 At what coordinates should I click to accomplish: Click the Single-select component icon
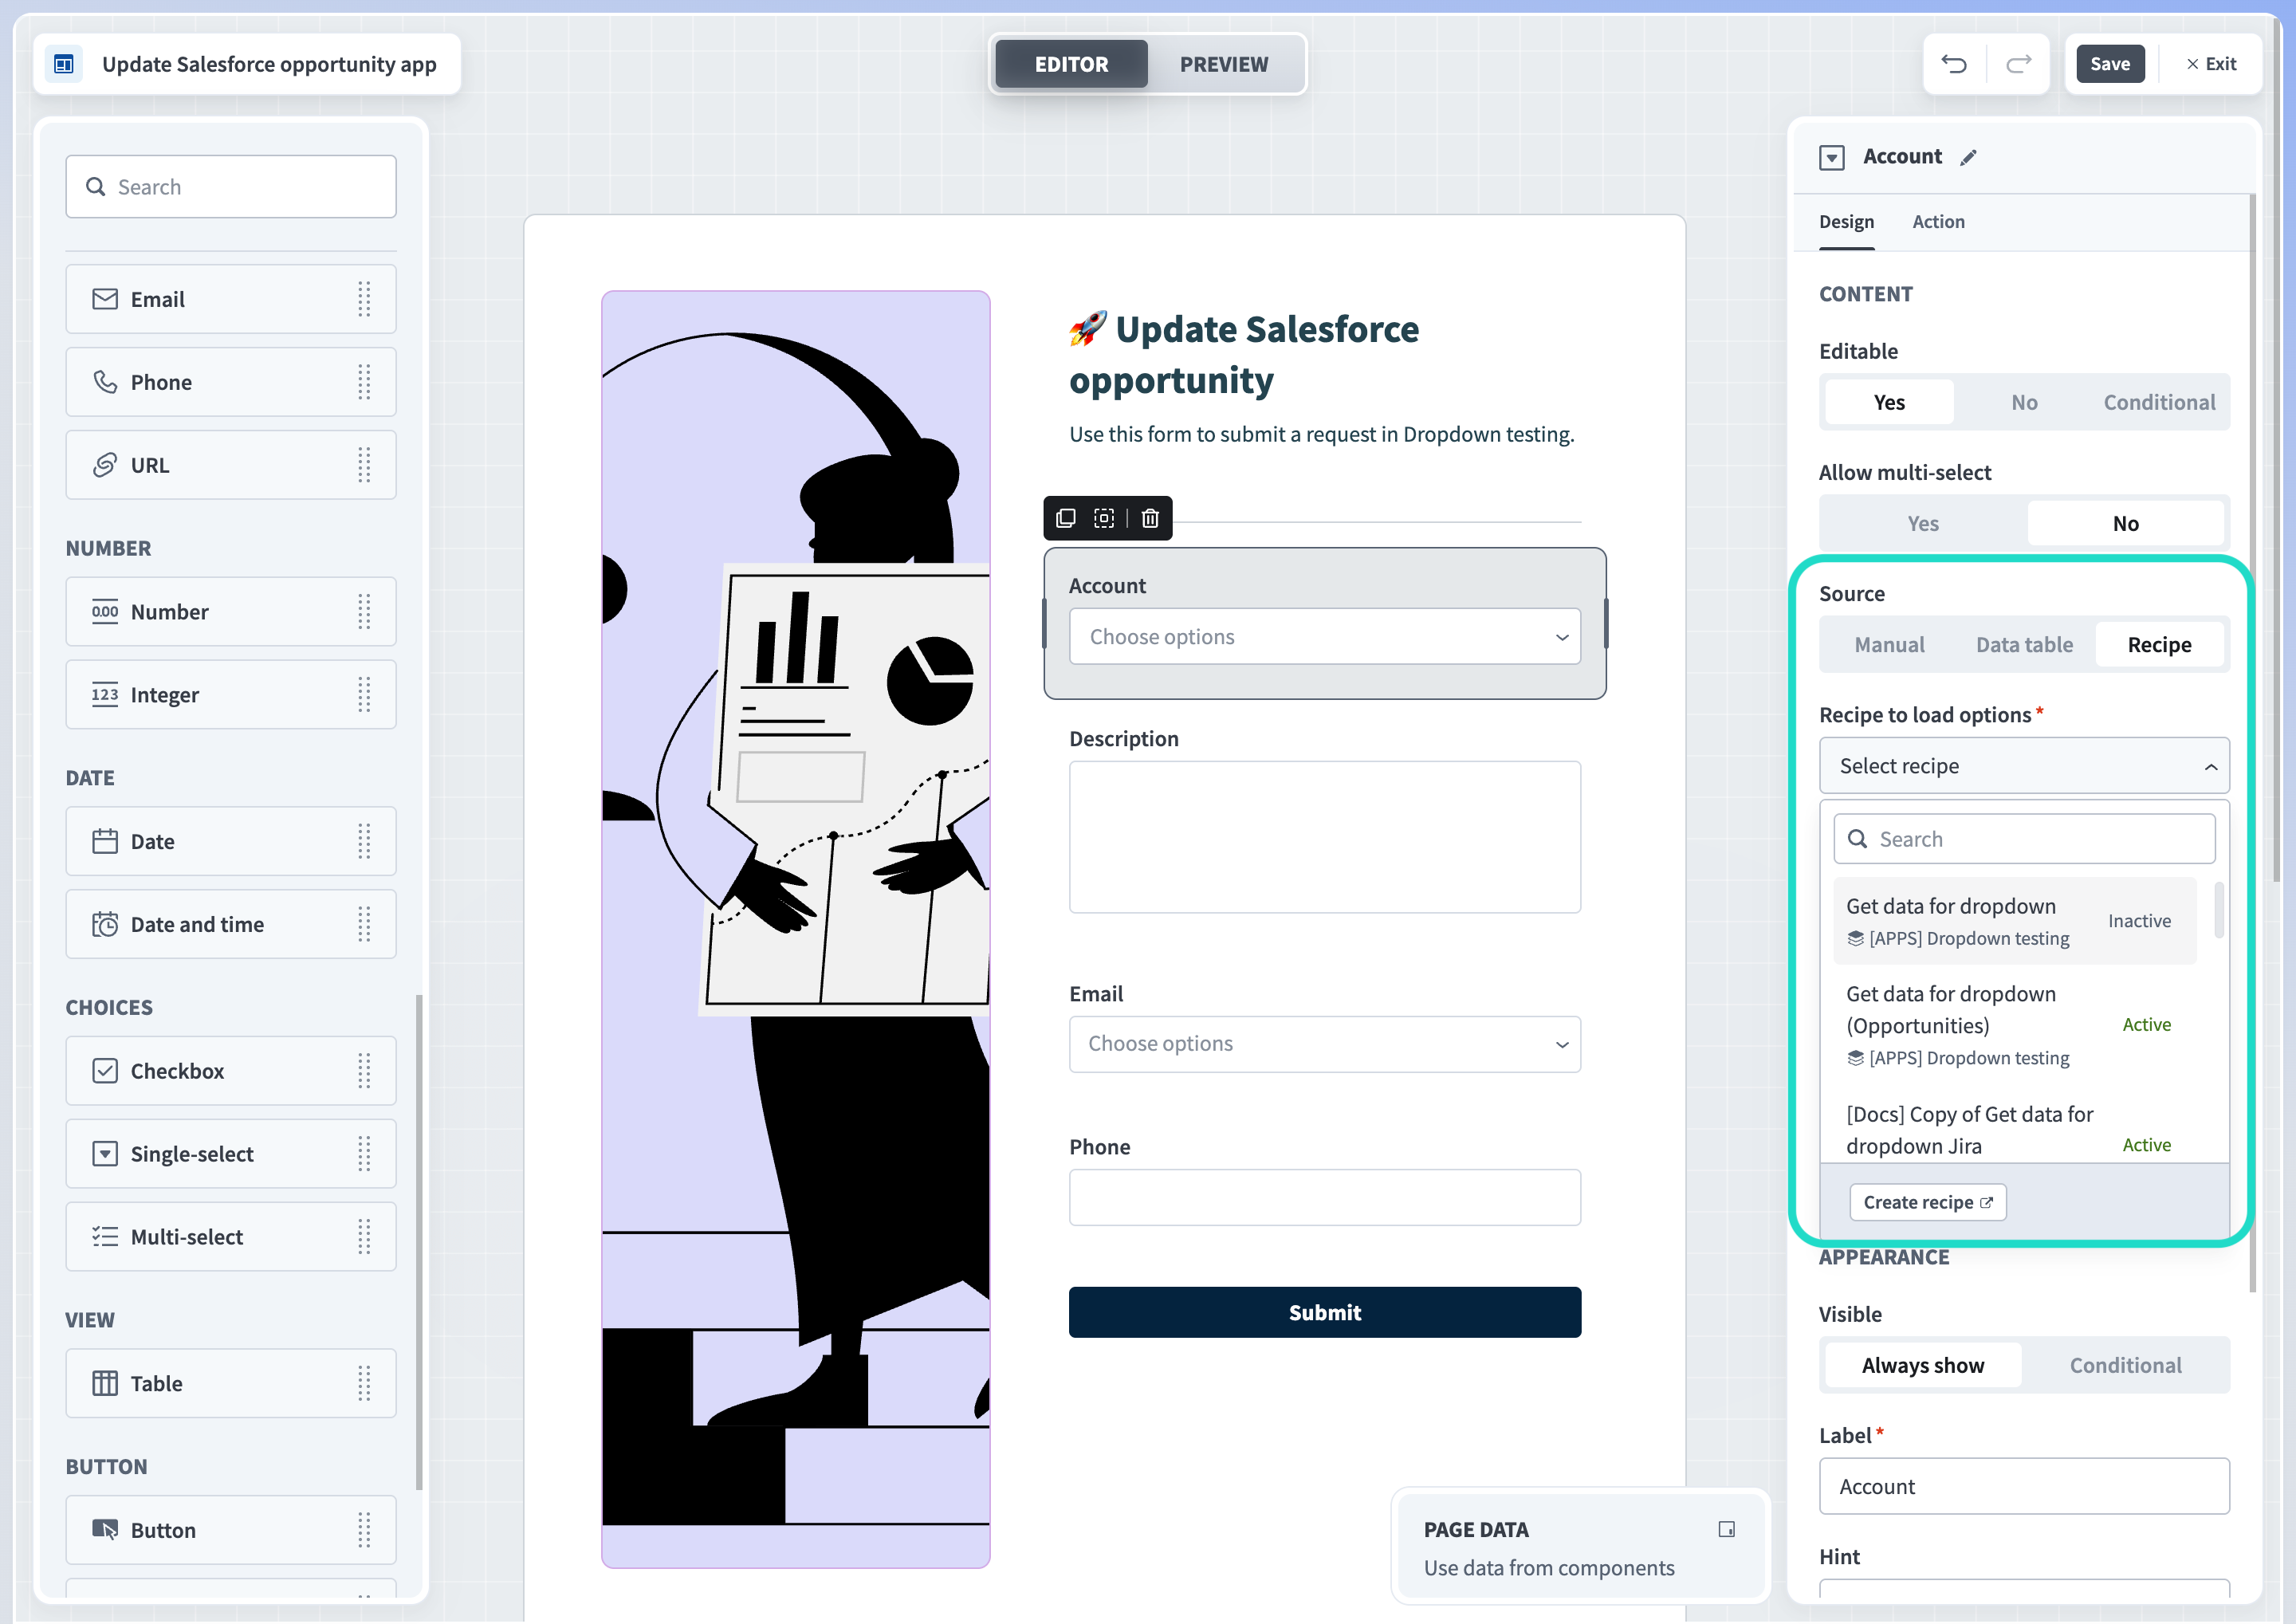105,1154
